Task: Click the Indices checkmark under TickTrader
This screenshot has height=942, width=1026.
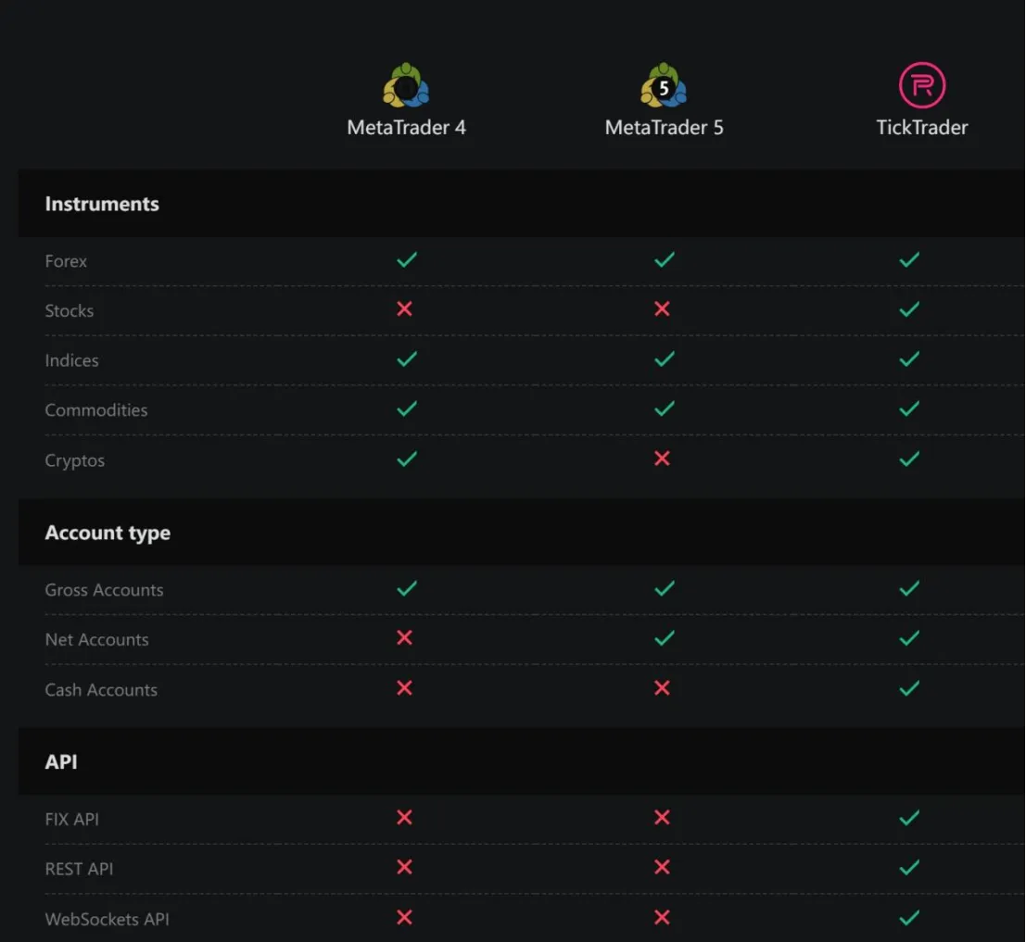Action: pos(909,358)
